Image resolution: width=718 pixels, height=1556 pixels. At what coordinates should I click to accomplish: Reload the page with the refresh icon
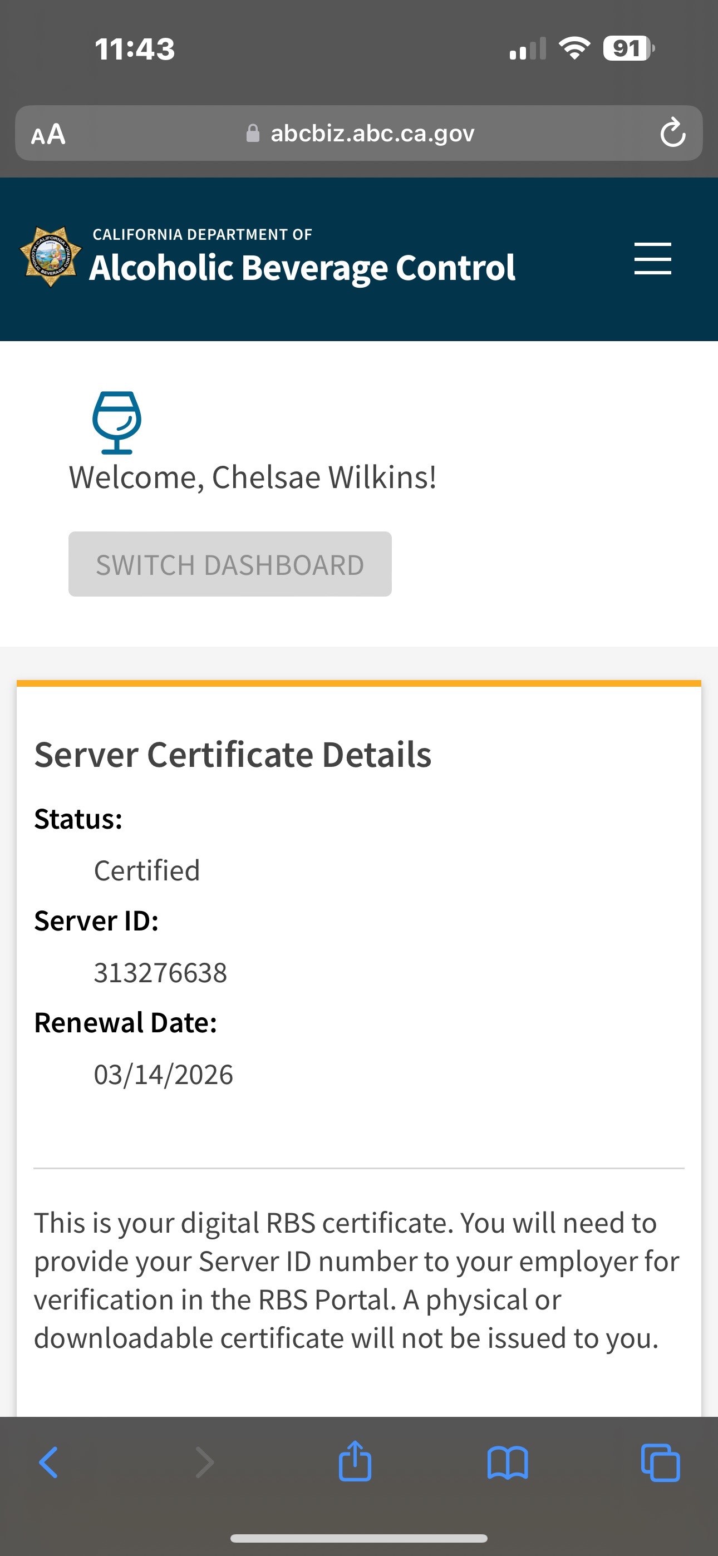pos(672,134)
